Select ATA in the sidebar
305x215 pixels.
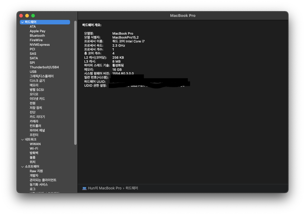(33, 26)
